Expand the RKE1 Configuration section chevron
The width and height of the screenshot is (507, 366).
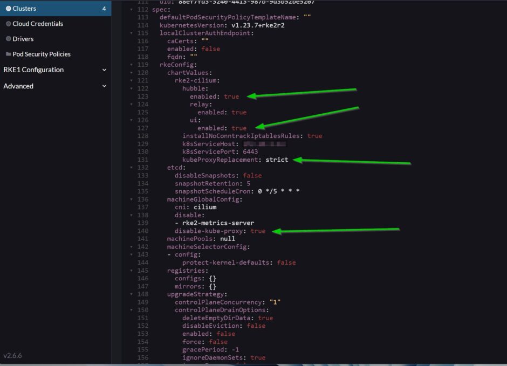tap(104, 70)
